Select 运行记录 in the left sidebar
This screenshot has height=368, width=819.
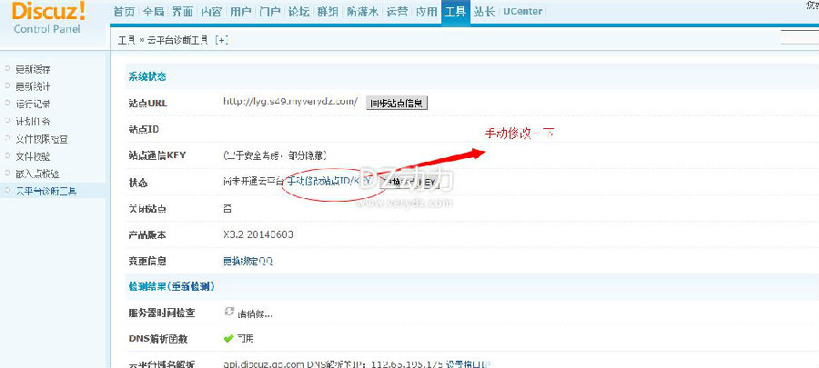(x=33, y=104)
